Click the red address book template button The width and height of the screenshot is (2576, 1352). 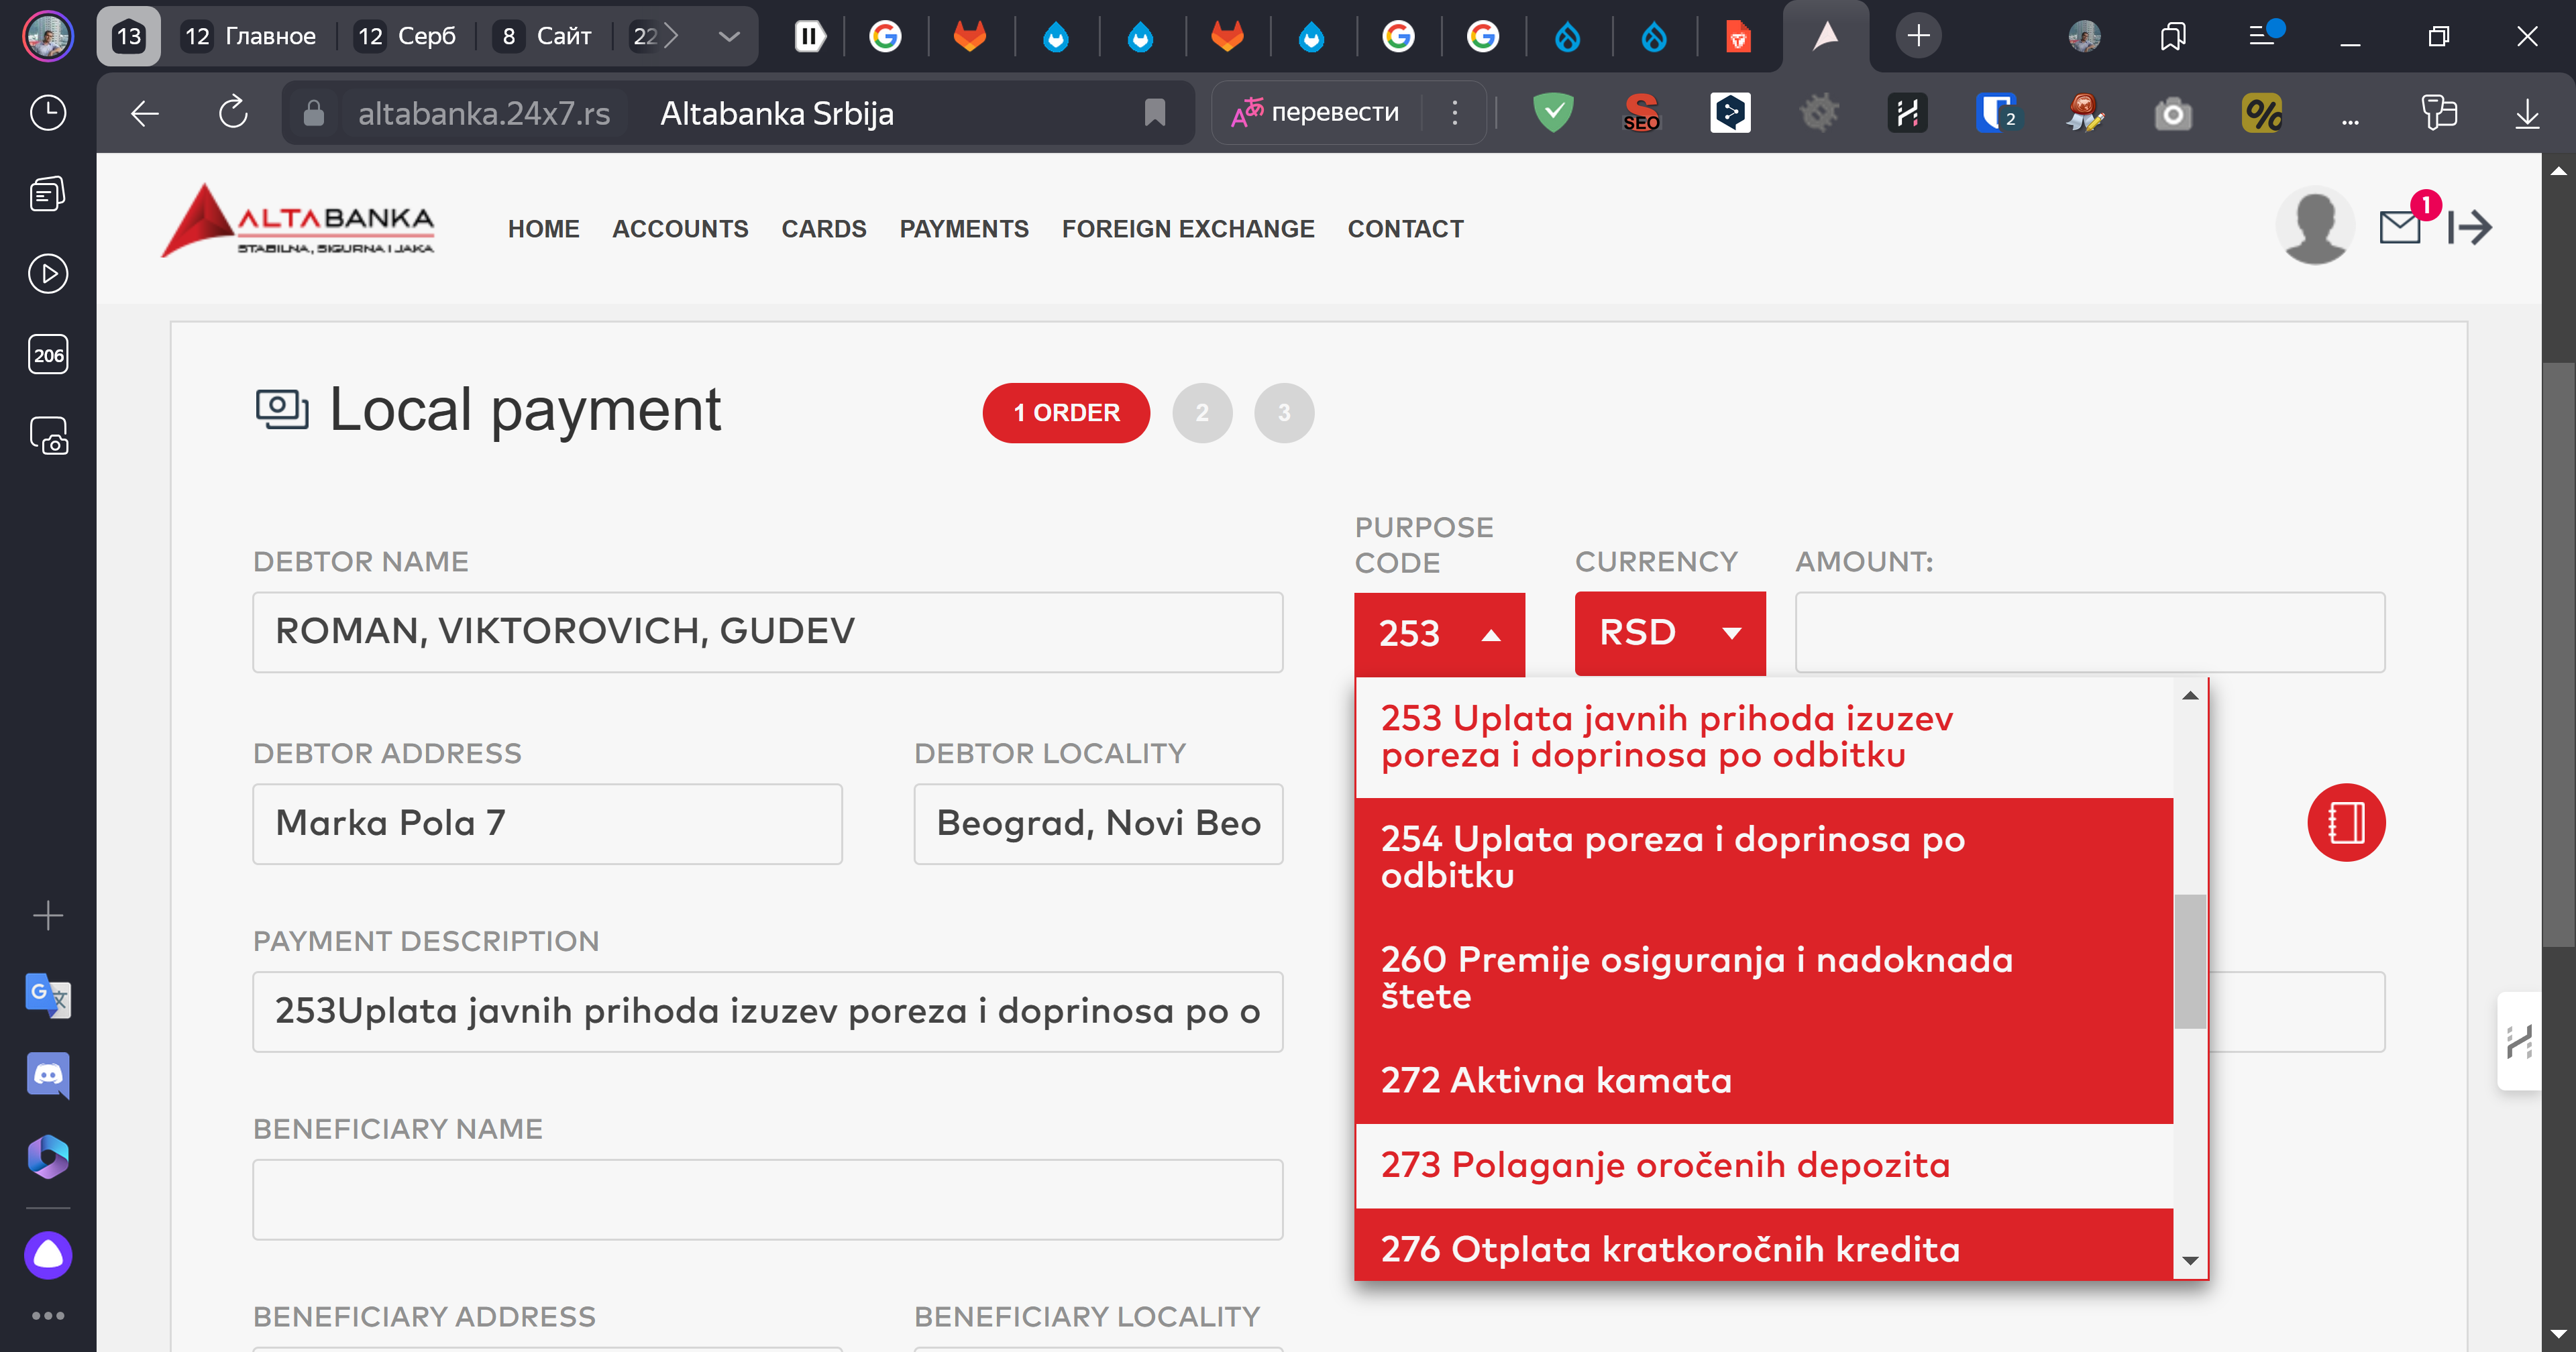[x=2345, y=822]
